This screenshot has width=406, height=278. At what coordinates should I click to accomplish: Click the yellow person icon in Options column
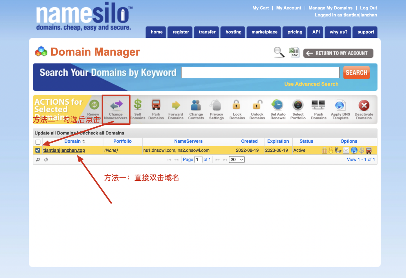[x=331, y=150]
